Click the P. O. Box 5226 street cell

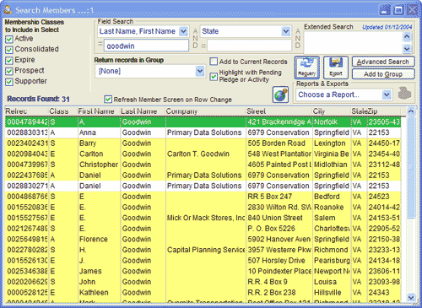(x=279, y=229)
